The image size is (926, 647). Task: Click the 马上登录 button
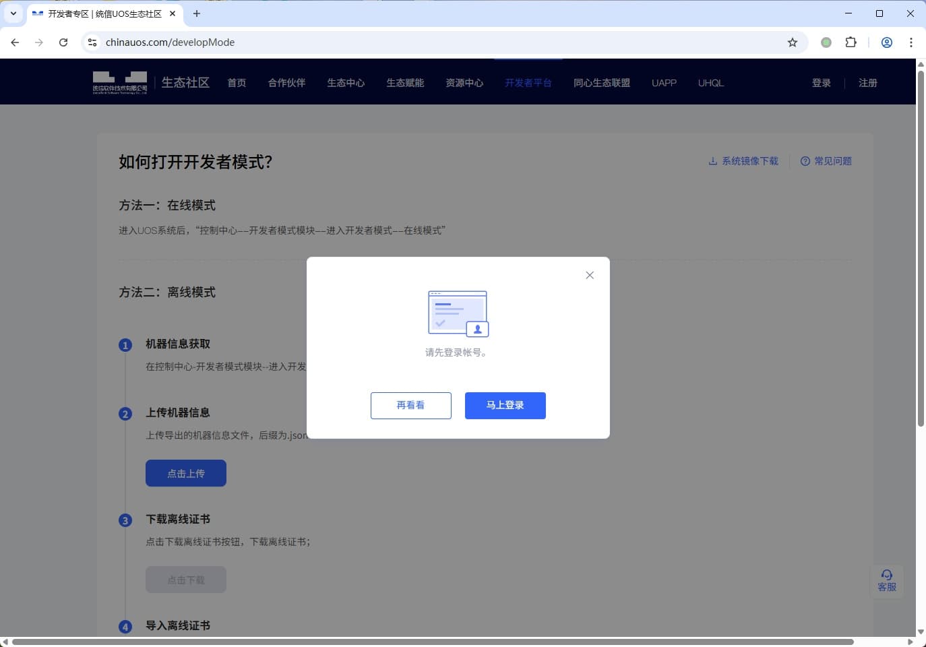click(505, 406)
